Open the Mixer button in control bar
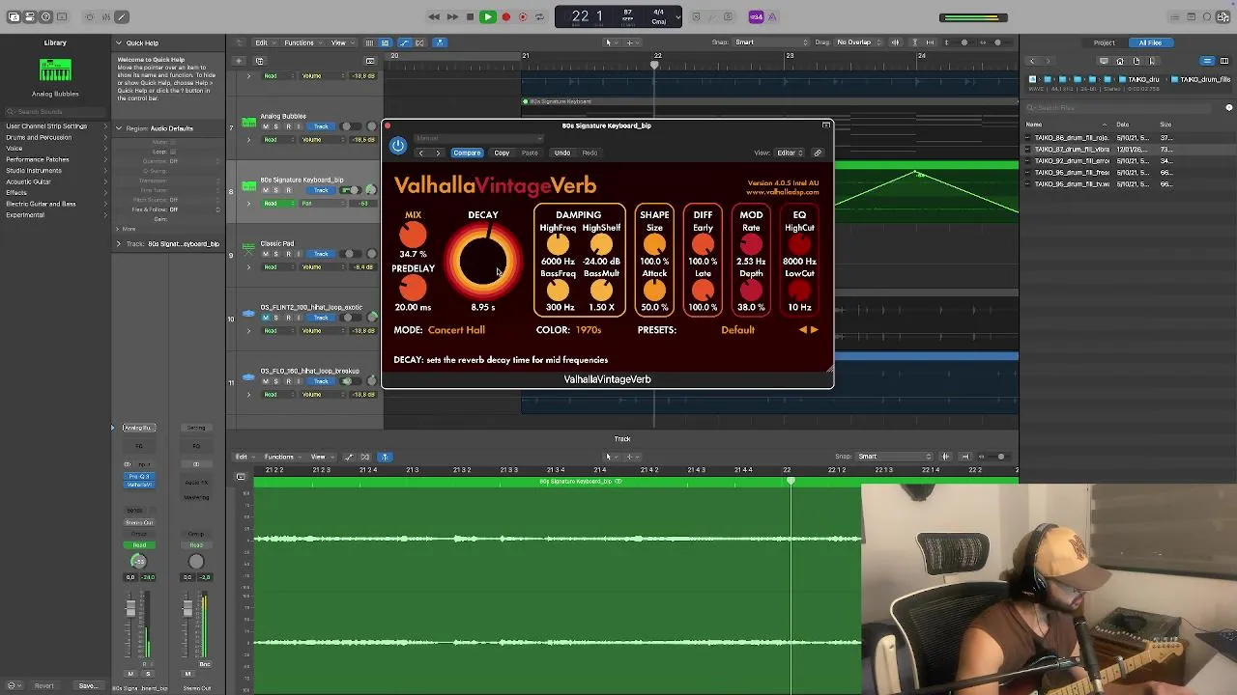The height and width of the screenshot is (695, 1237). point(105,16)
